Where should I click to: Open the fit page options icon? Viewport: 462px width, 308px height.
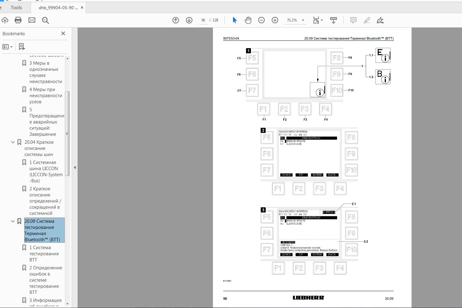click(x=318, y=20)
